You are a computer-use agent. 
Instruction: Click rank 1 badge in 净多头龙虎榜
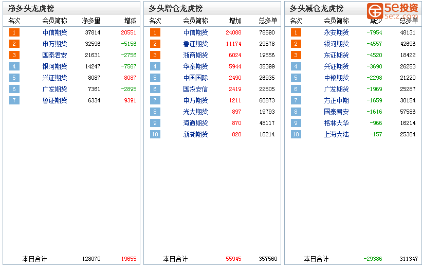[14, 32]
